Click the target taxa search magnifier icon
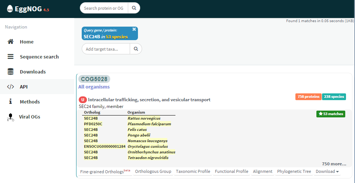355x183 pixels. [136, 49]
